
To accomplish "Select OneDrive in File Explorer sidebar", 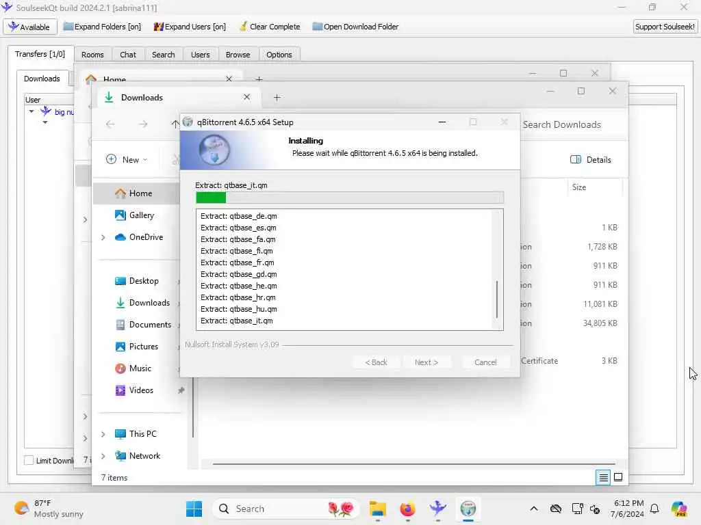I will coord(145,237).
